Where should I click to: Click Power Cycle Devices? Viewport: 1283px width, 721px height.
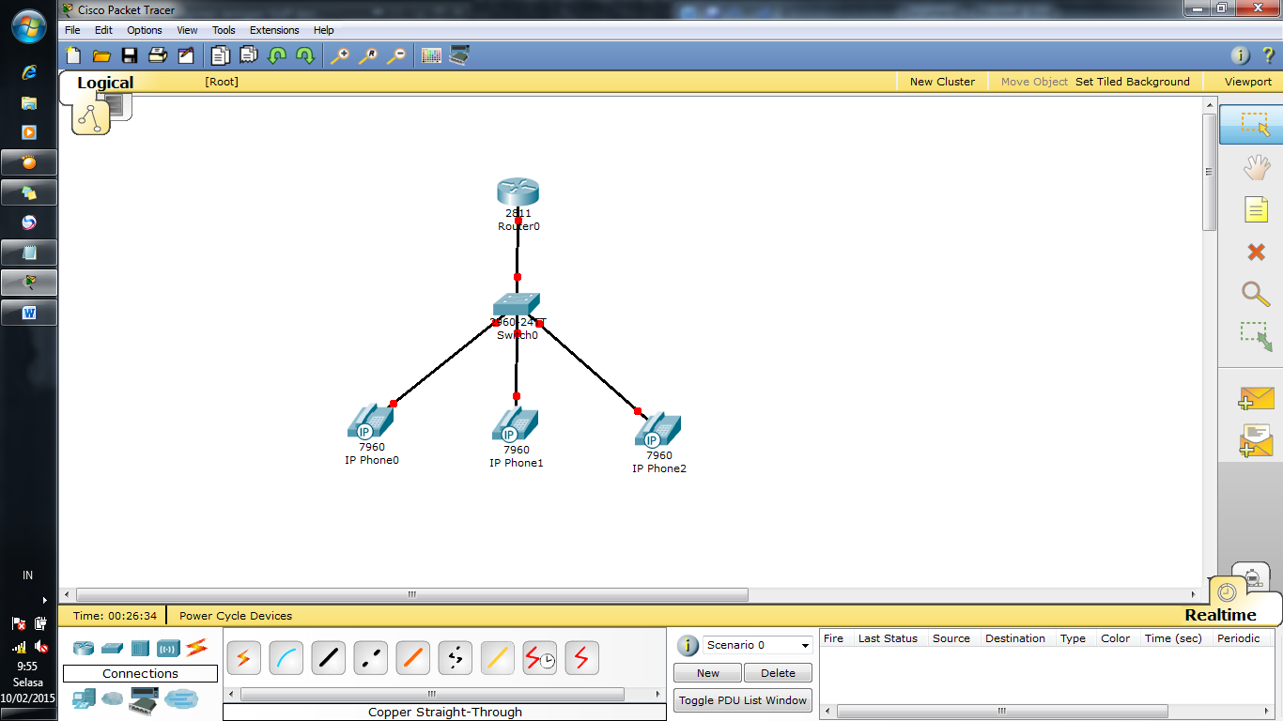coord(236,616)
